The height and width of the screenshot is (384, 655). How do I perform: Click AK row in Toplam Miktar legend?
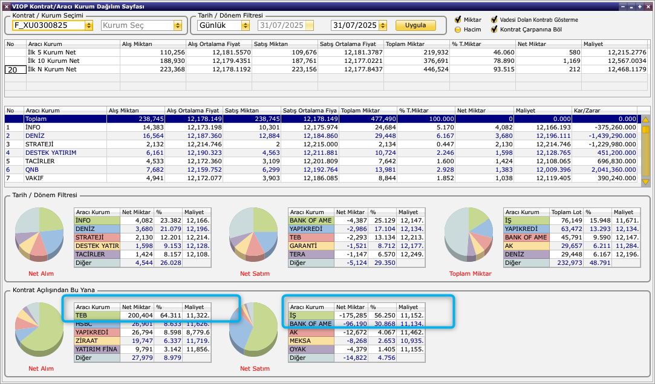point(572,246)
